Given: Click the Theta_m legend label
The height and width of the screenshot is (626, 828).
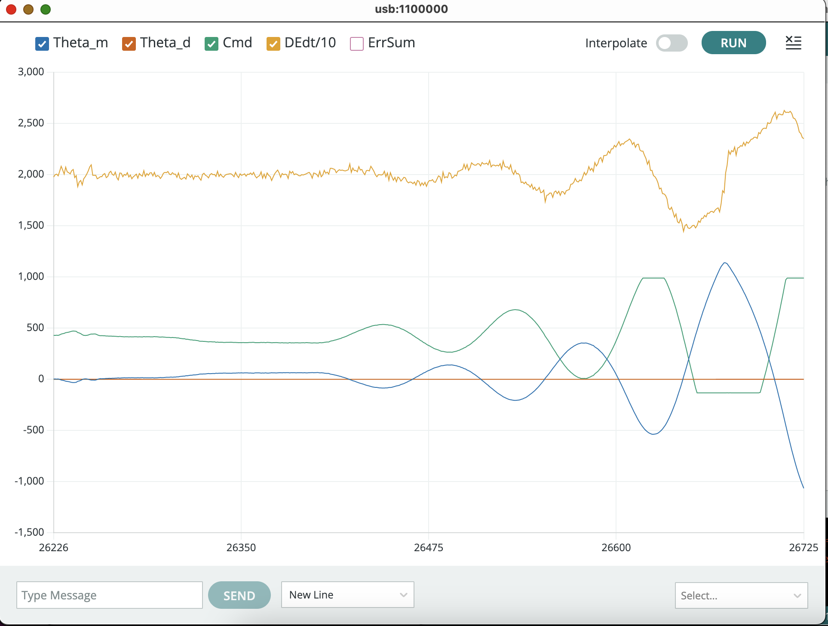Looking at the screenshot, I should pyautogui.click(x=80, y=43).
